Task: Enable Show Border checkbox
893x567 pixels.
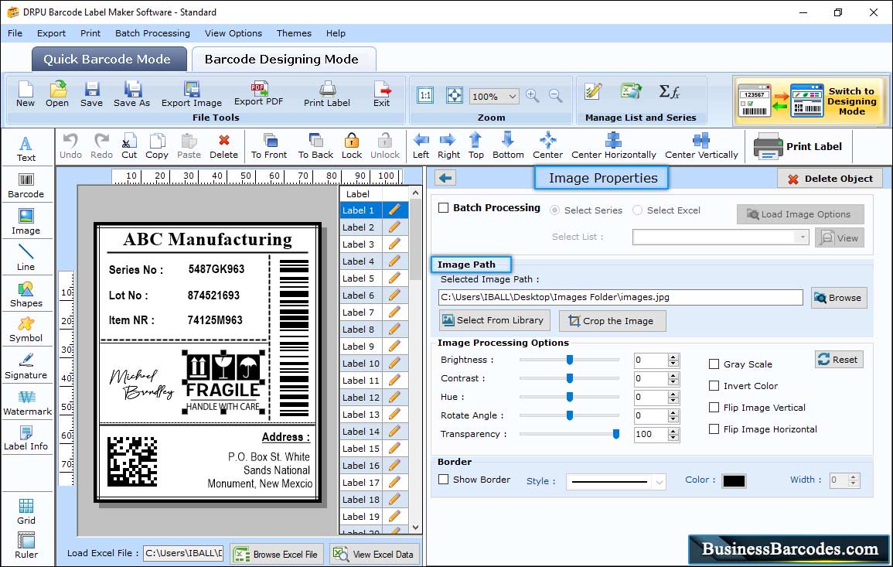Action: tap(444, 480)
